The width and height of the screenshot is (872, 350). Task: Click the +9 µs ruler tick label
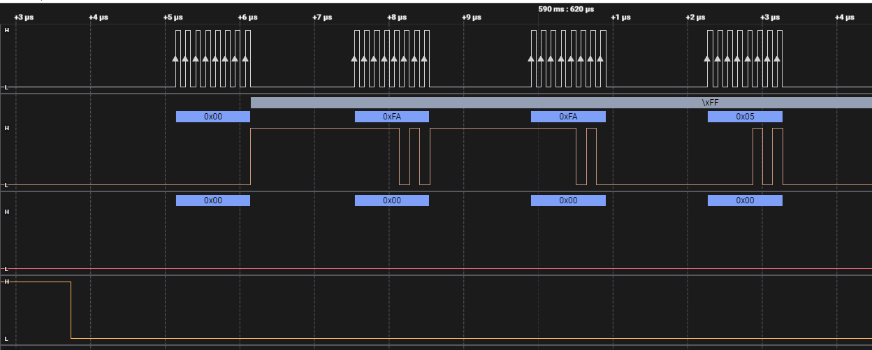click(472, 17)
